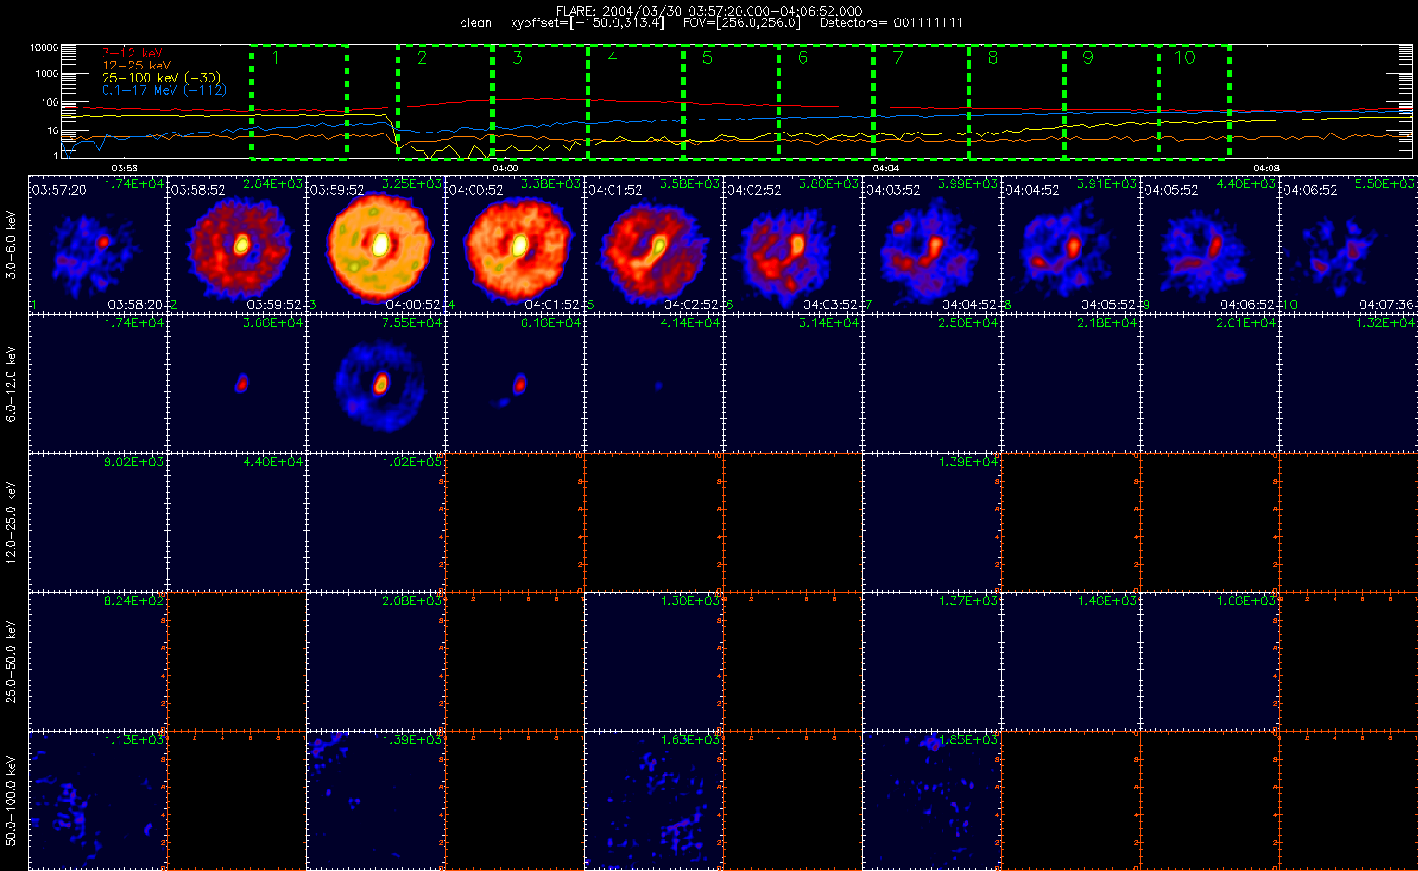Image resolution: width=1418 pixels, height=871 pixels.
Task: Click the '04:00' time axis label
Action: (505, 168)
